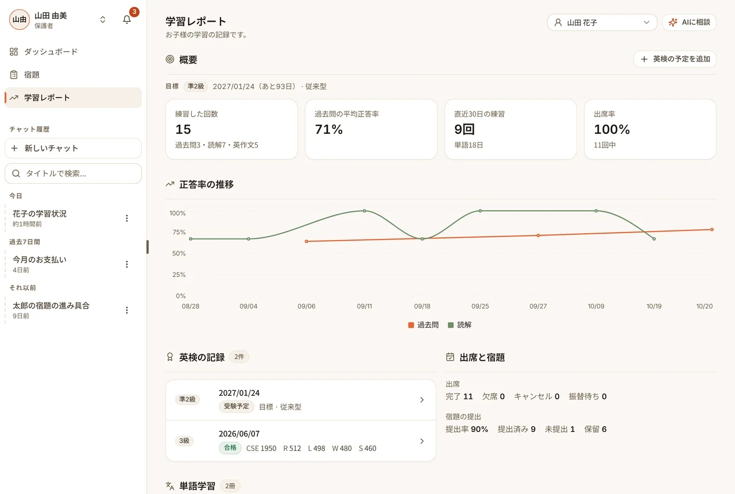Viewport: 735px width, 494px height.
Task: Click the sparkle icon on AIに相談
Action: click(x=673, y=22)
